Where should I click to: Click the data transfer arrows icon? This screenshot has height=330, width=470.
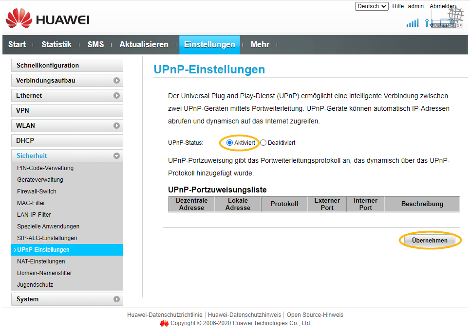point(428,23)
